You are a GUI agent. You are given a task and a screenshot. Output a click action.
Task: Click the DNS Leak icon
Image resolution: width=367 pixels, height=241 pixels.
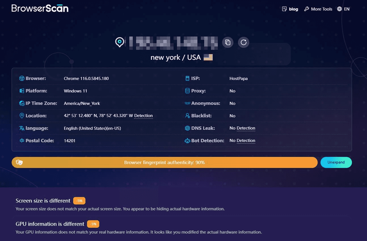[x=187, y=128]
